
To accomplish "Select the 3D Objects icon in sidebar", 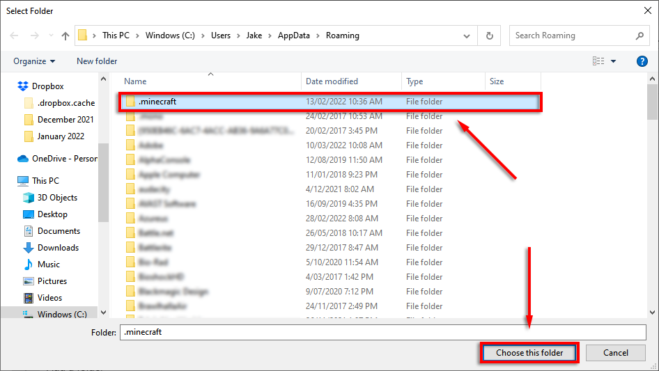I will pos(29,198).
